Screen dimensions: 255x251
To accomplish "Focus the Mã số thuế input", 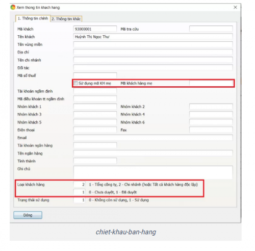I will tap(95, 76).
